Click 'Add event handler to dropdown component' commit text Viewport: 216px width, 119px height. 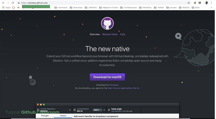click(96, 116)
